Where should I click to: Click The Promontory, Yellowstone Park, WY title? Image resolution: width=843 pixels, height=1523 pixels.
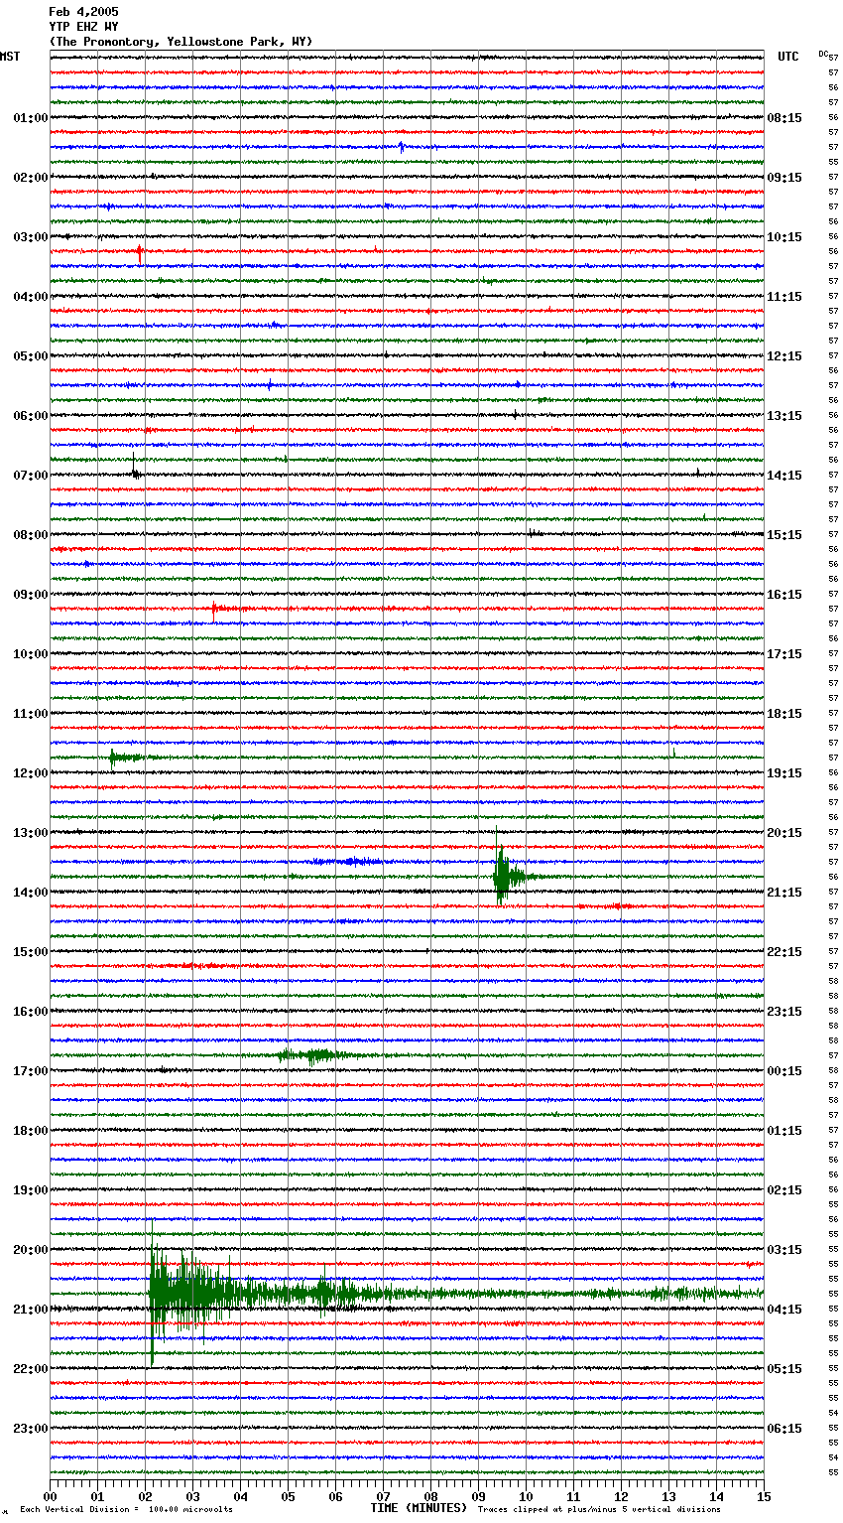point(181,42)
